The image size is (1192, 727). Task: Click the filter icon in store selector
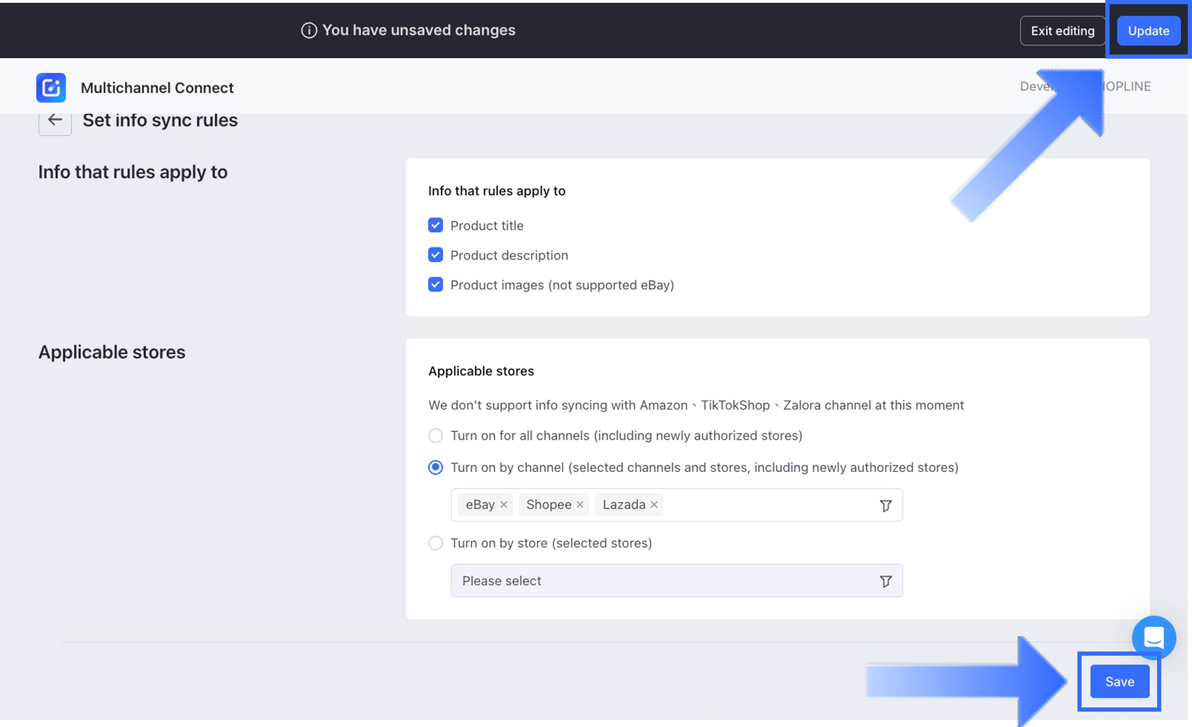tap(885, 581)
